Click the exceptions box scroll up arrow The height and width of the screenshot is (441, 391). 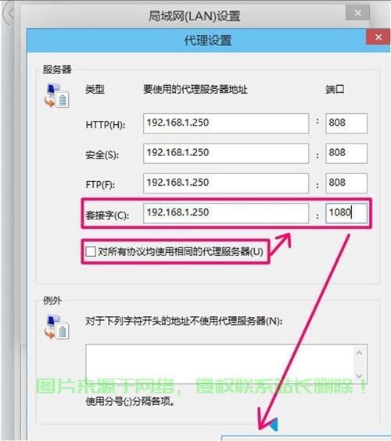pyautogui.click(x=360, y=353)
